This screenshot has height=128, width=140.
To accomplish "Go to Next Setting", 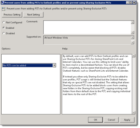I will point(33,15).
